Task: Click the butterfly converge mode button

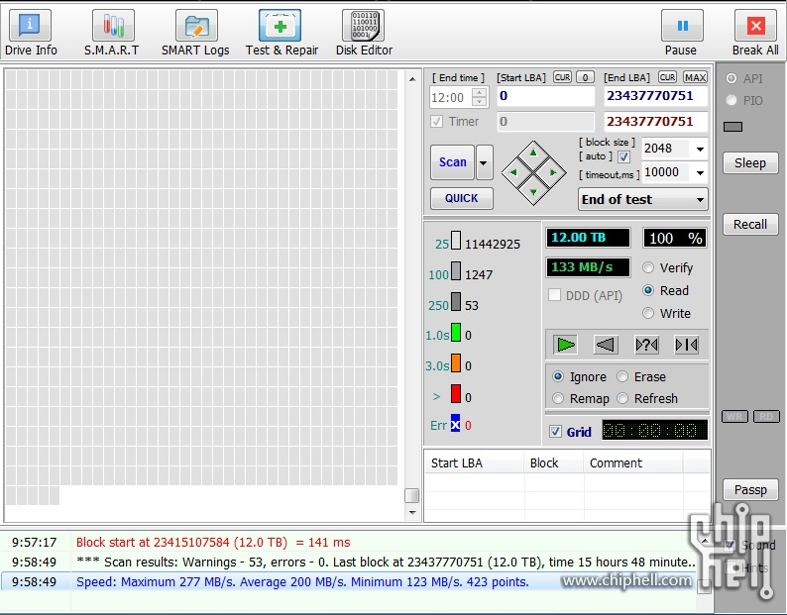Action: 686,345
